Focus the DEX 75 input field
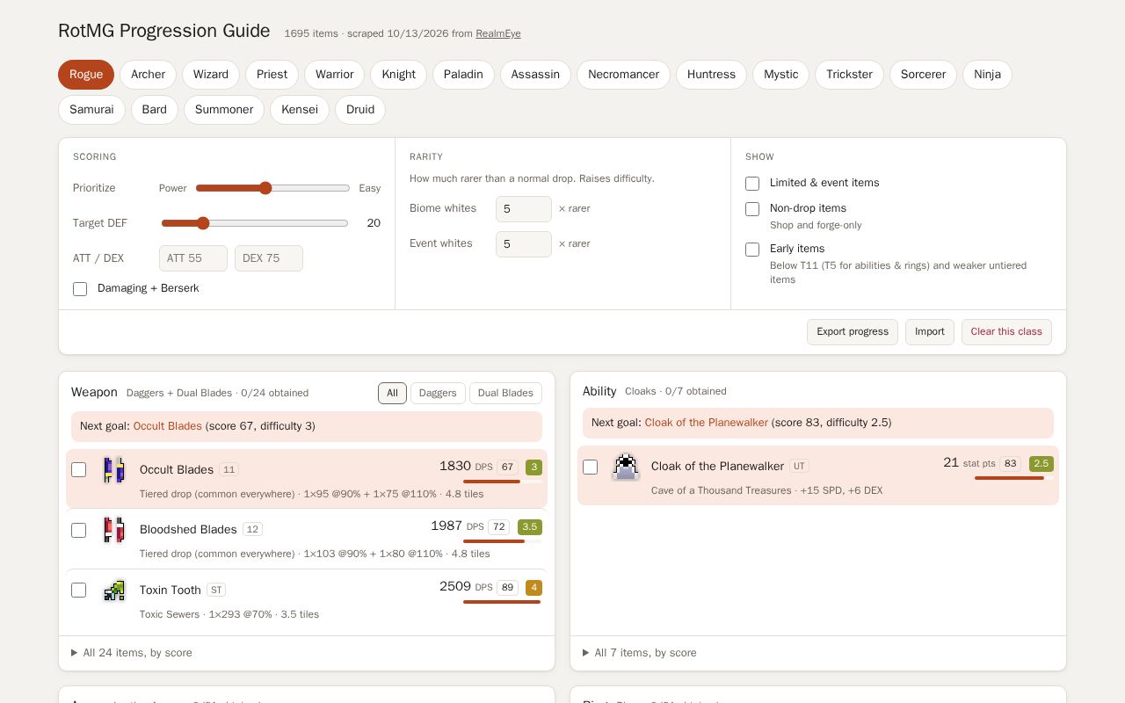 click(x=269, y=258)
